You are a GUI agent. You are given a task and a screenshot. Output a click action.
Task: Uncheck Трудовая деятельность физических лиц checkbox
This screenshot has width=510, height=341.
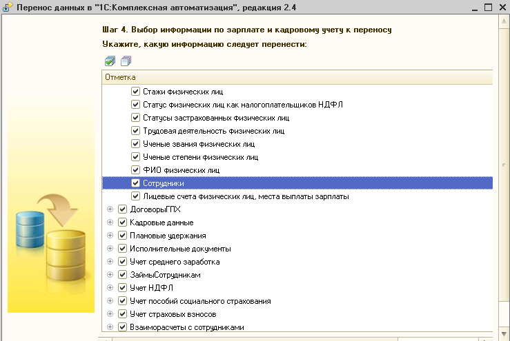pos(135,131)
